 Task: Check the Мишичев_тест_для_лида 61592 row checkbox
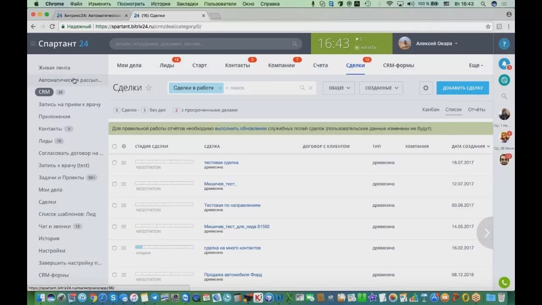[x=114, y=227]
